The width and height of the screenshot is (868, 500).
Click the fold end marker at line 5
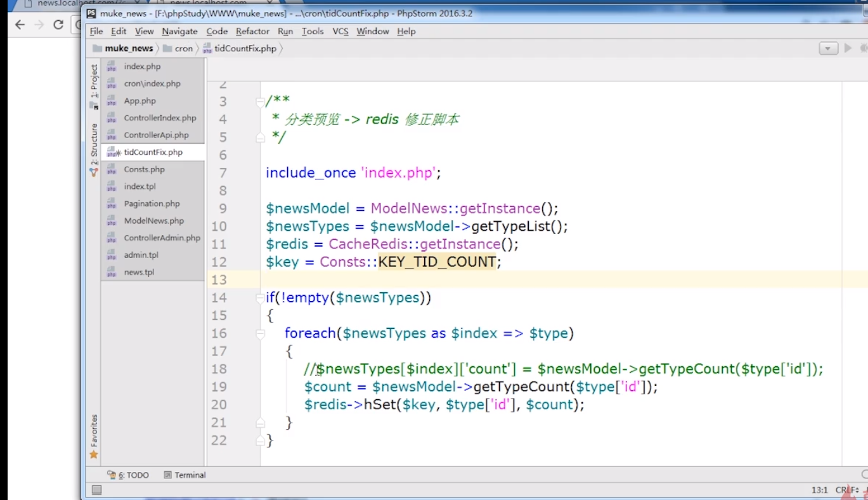point(260,137)
